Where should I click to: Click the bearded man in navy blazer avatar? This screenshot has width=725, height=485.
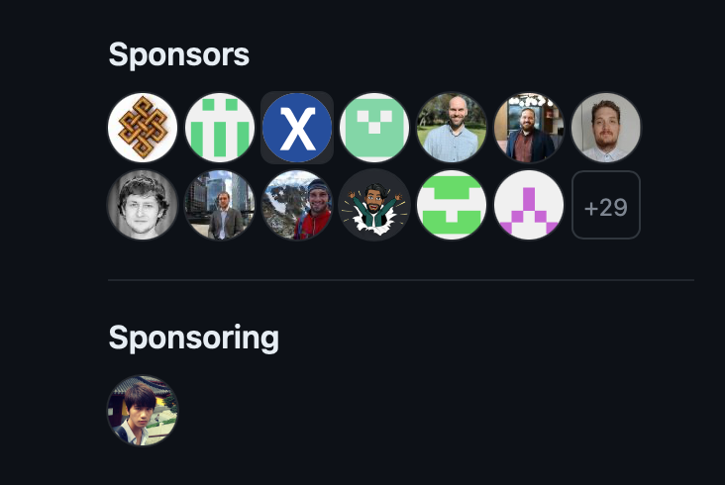529,128
